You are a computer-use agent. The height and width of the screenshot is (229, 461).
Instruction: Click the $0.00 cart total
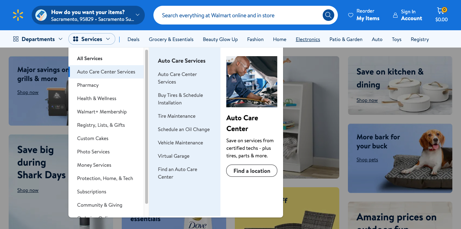pos(442,20)
